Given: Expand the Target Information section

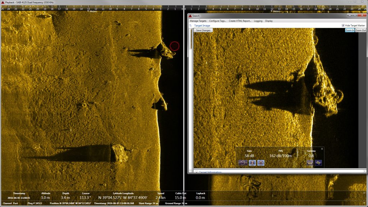Looking at the screenshot, I should pyautogui.click(x=196, y=172).
